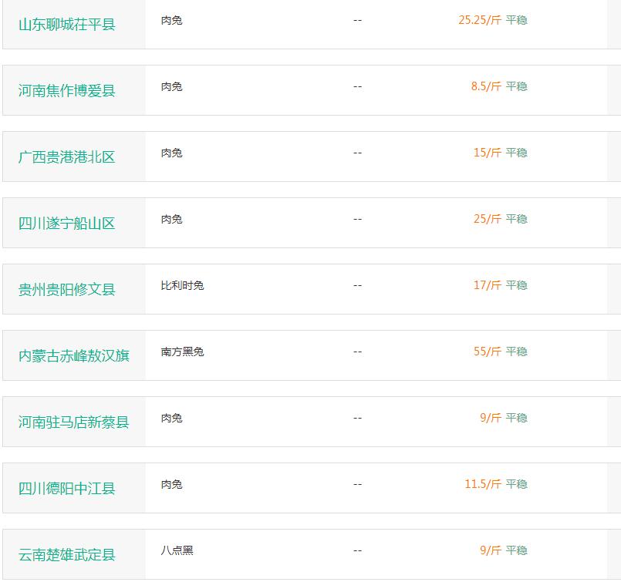
Task: Open the 内蒙古赤峰敖汉旗 location link
Action: click(74, 356)
